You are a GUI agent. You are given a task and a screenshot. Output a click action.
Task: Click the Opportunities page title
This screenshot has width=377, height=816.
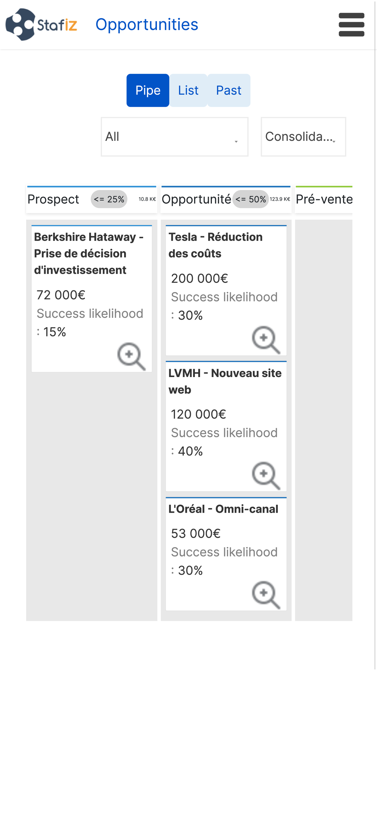(x=147, y=24)
